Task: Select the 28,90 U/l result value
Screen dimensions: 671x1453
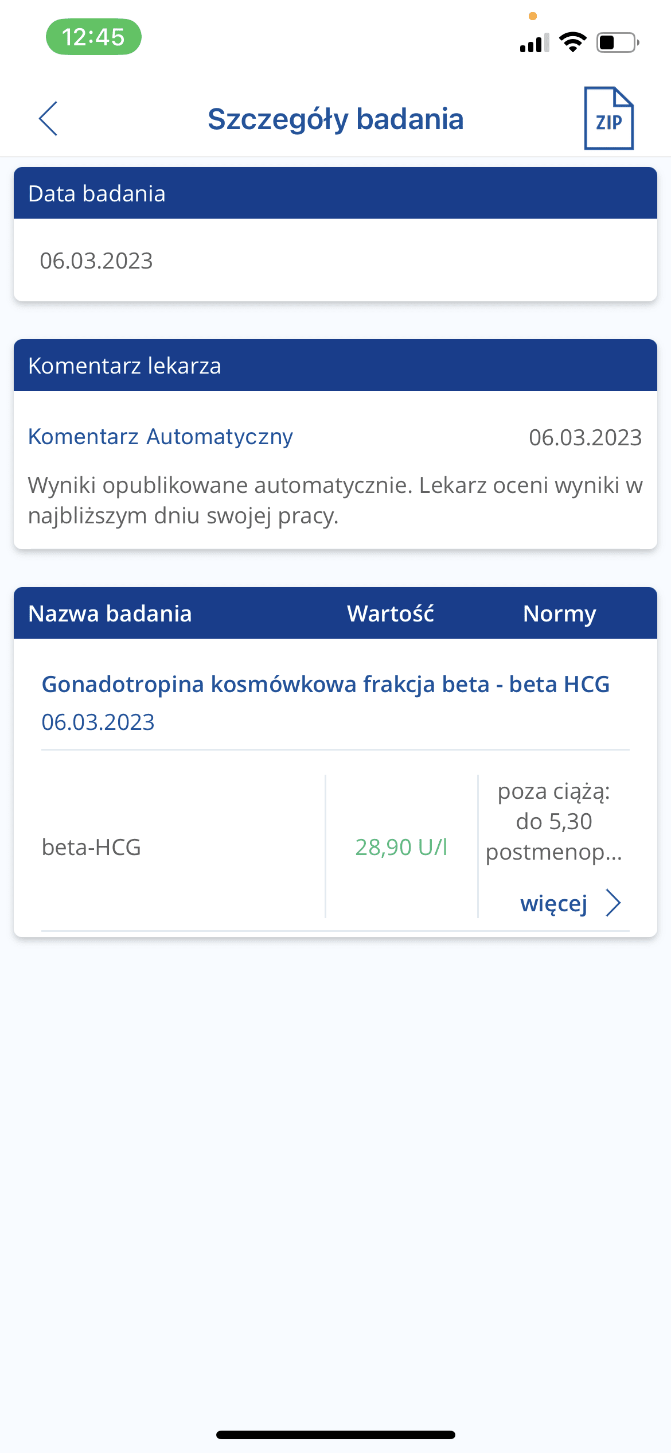Action: click(x=401, y=847)
